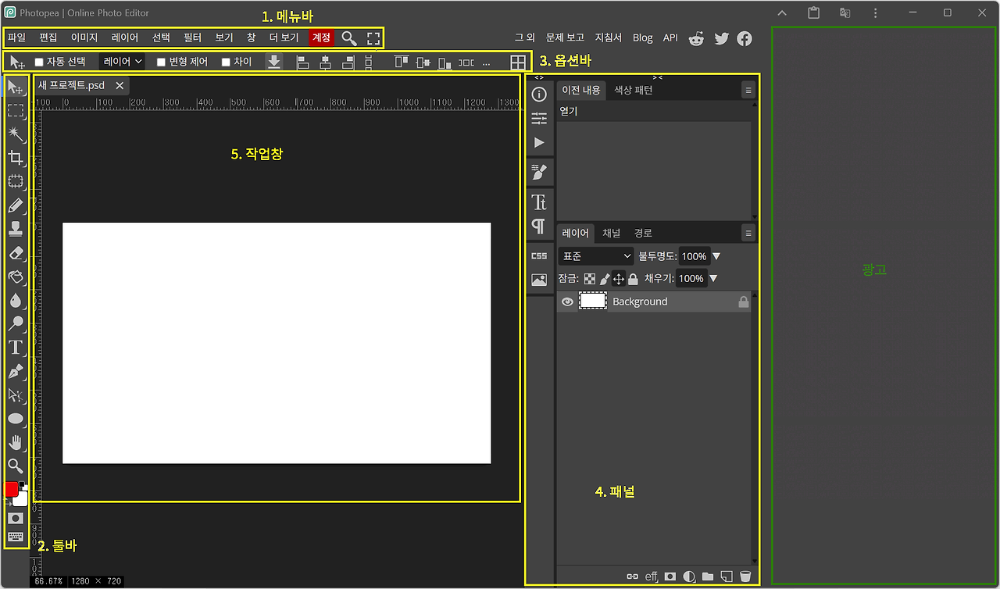Switch to the 채널 tab
Image resolution: width=1000 pixels, height=589 pixels.
click(x=611, y=233)
